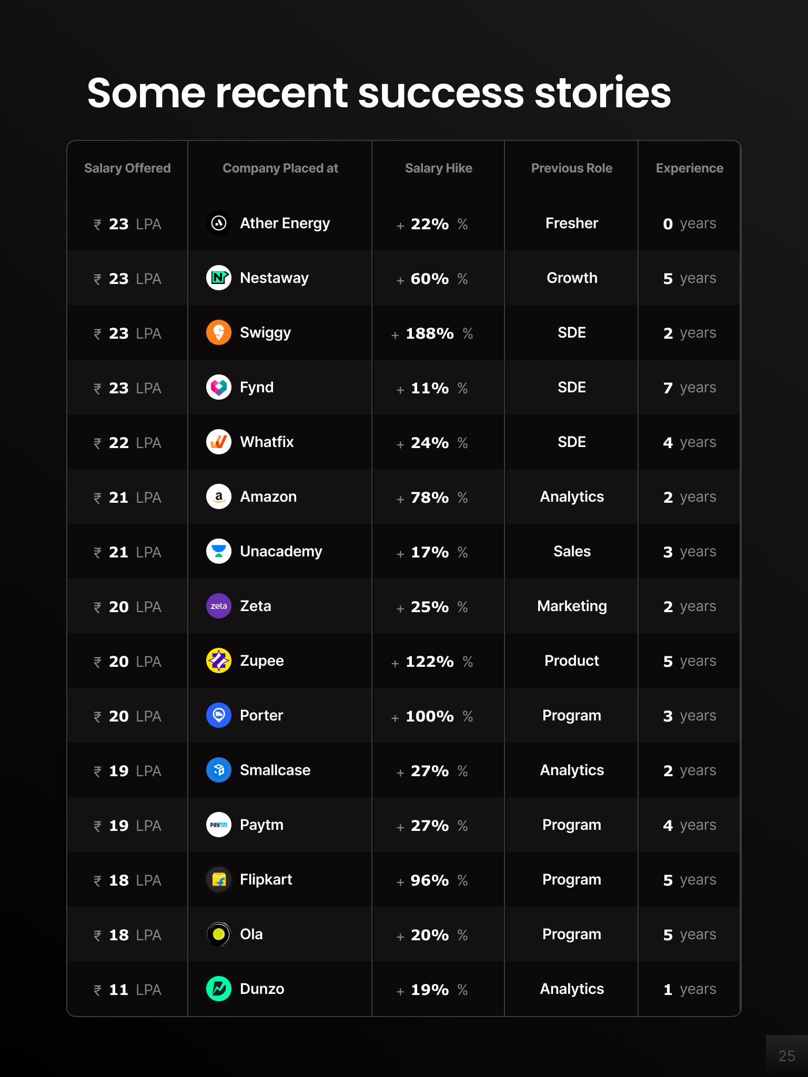Select the Amazon logo icon
This screenshot has height=1077, width=808.
point(219,496)
